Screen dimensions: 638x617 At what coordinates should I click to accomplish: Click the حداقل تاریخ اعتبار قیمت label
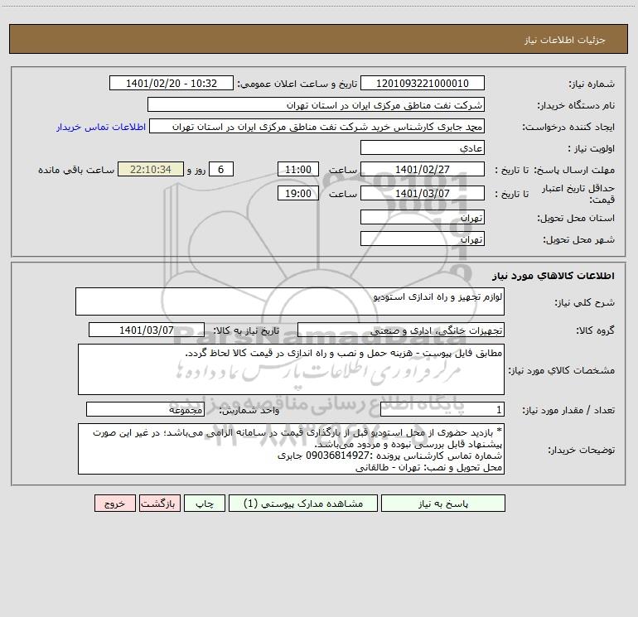(578, 194)
